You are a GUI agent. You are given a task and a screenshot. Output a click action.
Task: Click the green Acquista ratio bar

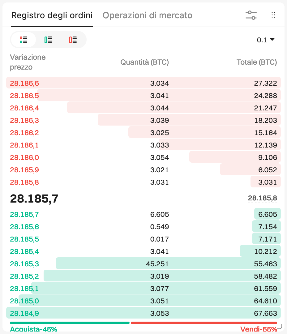(x=70, y=323)
